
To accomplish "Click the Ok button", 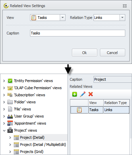I will coord(84,53).
